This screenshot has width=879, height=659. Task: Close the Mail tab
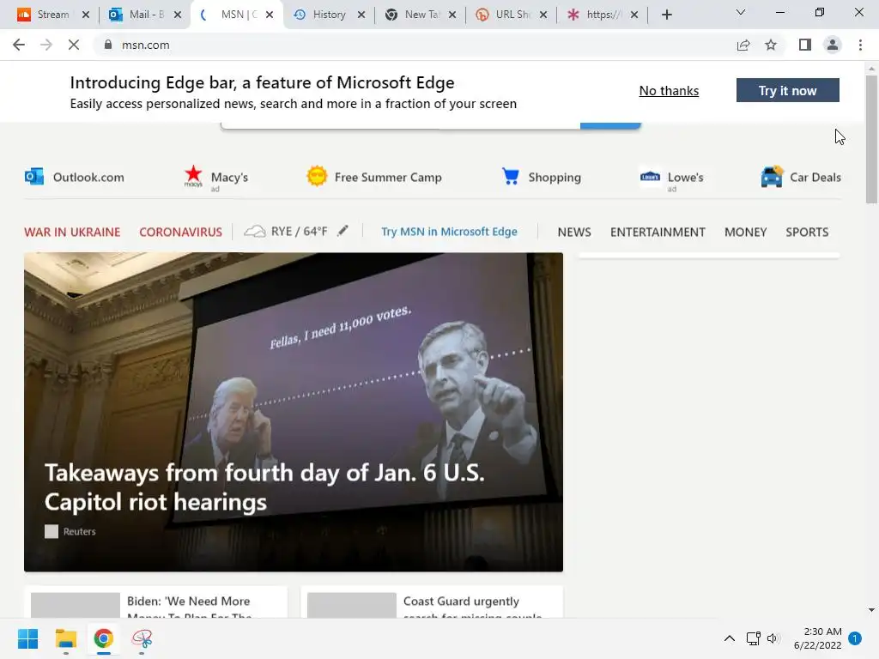click(178, 15)
